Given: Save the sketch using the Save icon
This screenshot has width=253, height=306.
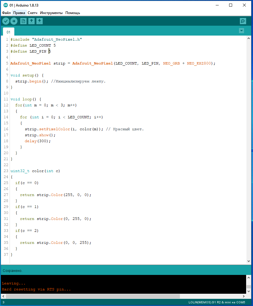Looking at the screenshot, I should (x=39, y=21).
